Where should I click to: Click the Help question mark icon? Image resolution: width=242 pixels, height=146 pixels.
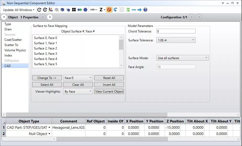coord(145,10)
